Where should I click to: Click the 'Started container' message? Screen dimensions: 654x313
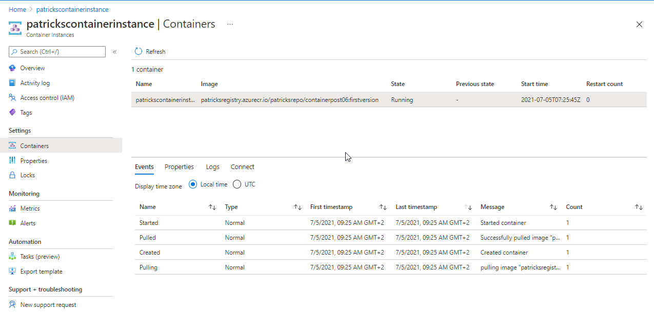point(503,223)
